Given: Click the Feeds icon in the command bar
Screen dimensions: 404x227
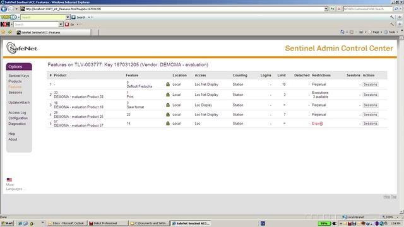Looking at the screenshot, I should 352,32.
